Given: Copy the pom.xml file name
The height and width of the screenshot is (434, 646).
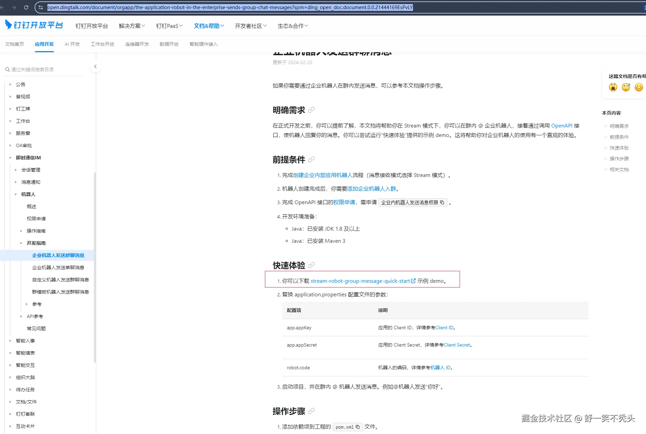Looking at the screenshot, I should [358, 427].
